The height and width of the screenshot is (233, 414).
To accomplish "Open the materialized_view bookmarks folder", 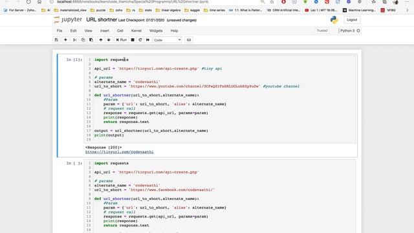I will pos(71,10).
